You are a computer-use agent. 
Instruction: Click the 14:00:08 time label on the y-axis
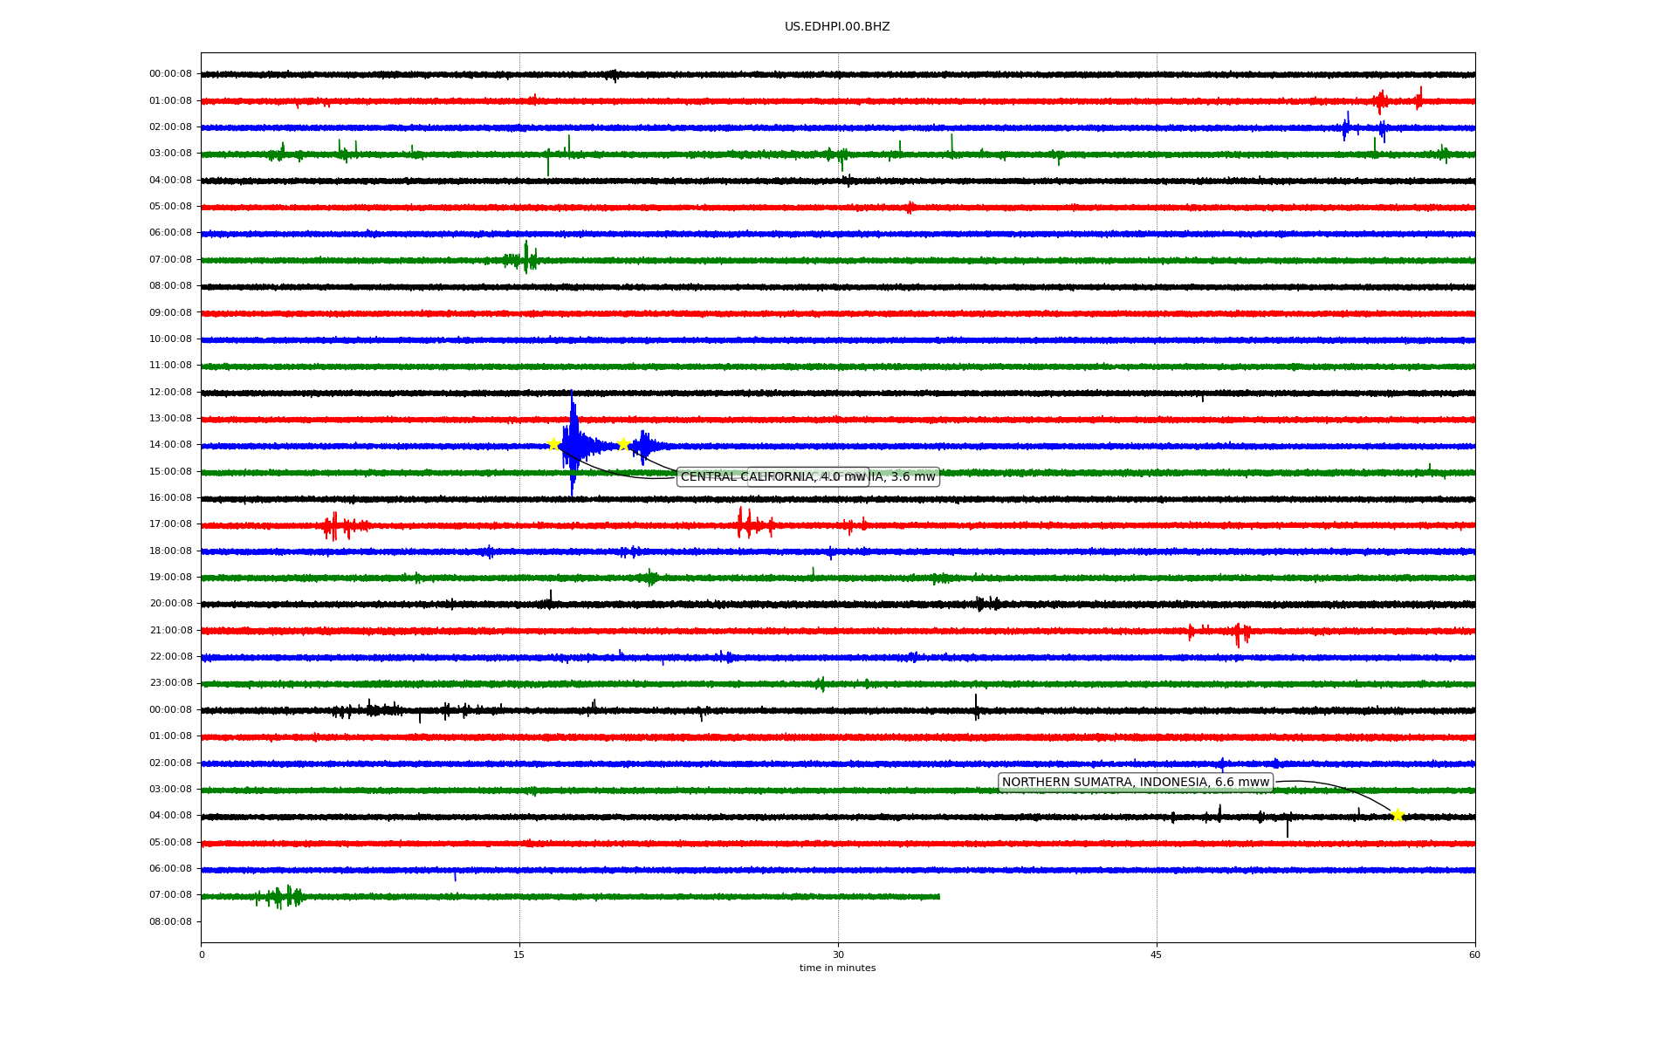pyautogui.click(x=170, y=445)
